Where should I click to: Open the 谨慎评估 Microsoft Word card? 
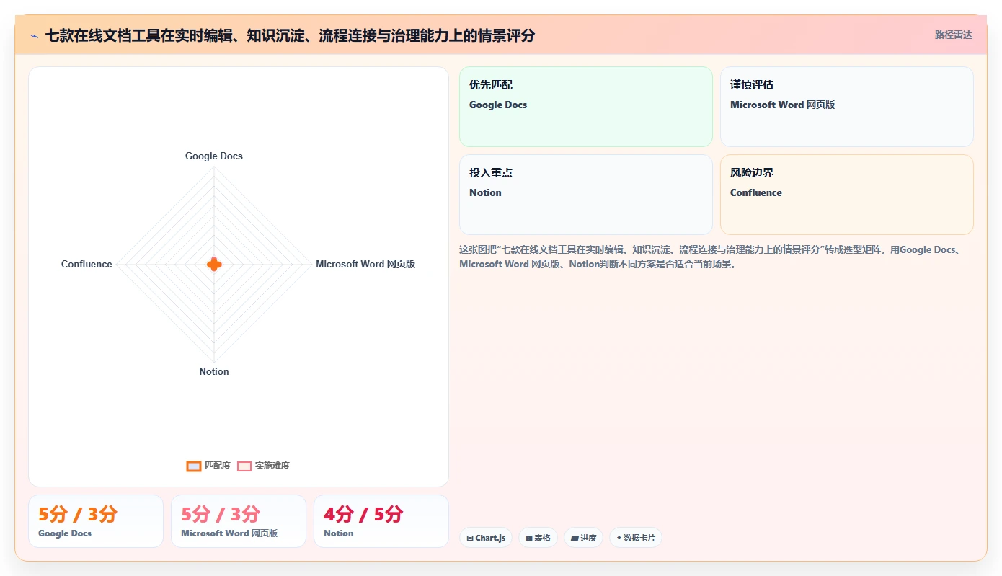click(846, 107)
